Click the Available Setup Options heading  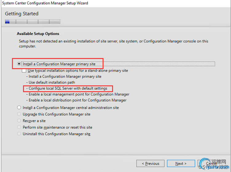pos(38,34)
